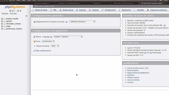Go to the Importar tab

(94, 10)
